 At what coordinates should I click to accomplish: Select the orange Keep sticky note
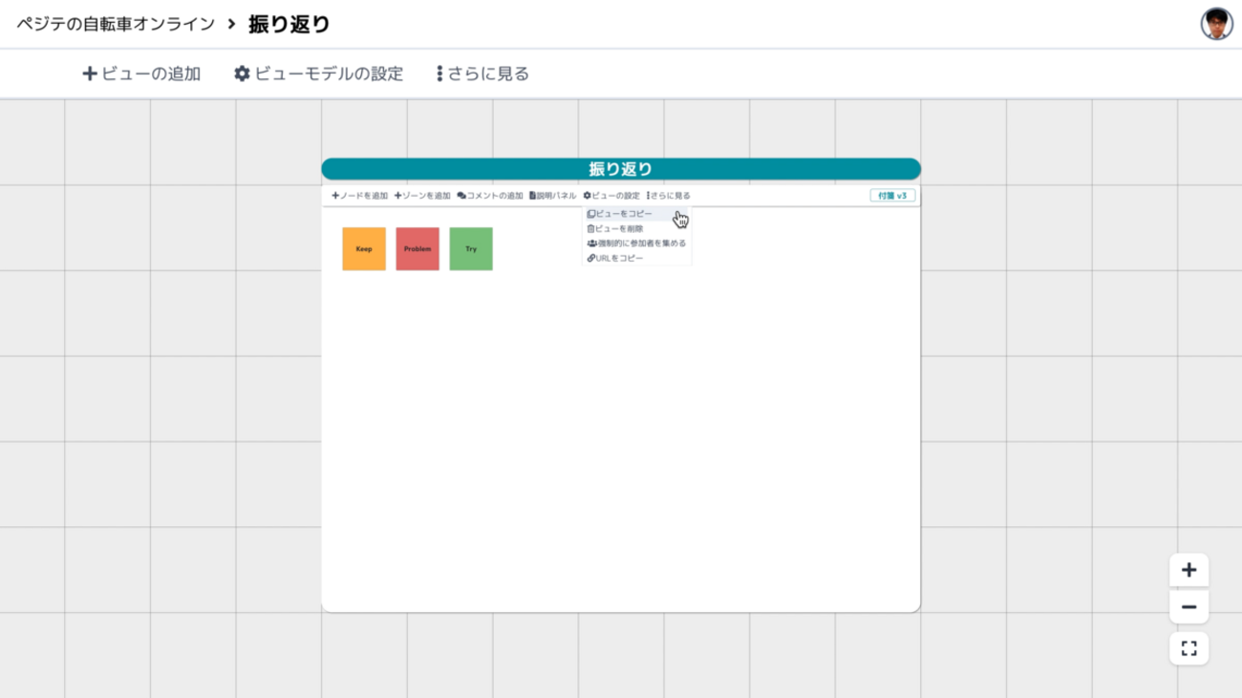click(x=364, y=249)
